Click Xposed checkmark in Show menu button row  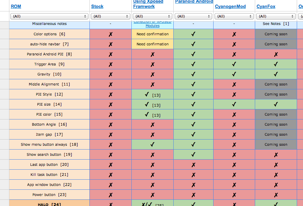point(152,144)
